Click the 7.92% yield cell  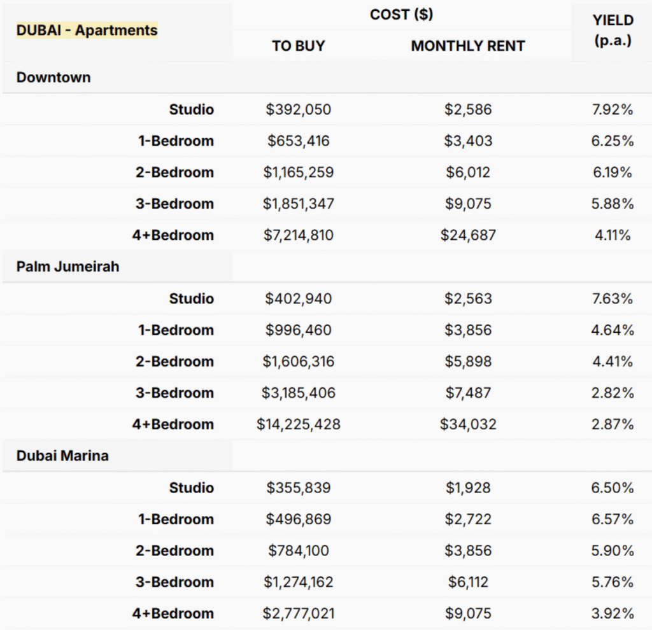click(x=613, y=109)
